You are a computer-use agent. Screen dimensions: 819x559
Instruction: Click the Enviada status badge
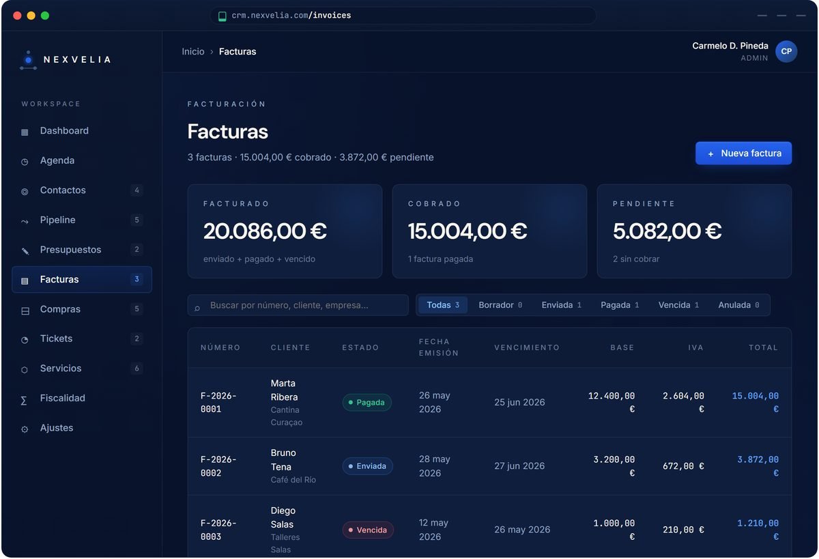pyautogui.click(x=368, y=466)
